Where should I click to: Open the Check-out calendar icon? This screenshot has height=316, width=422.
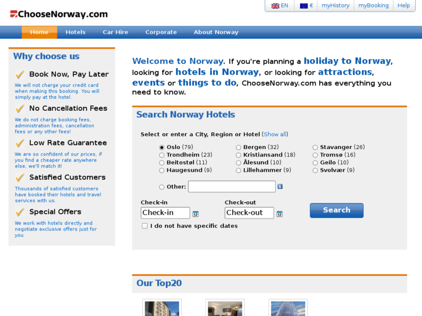280,214
